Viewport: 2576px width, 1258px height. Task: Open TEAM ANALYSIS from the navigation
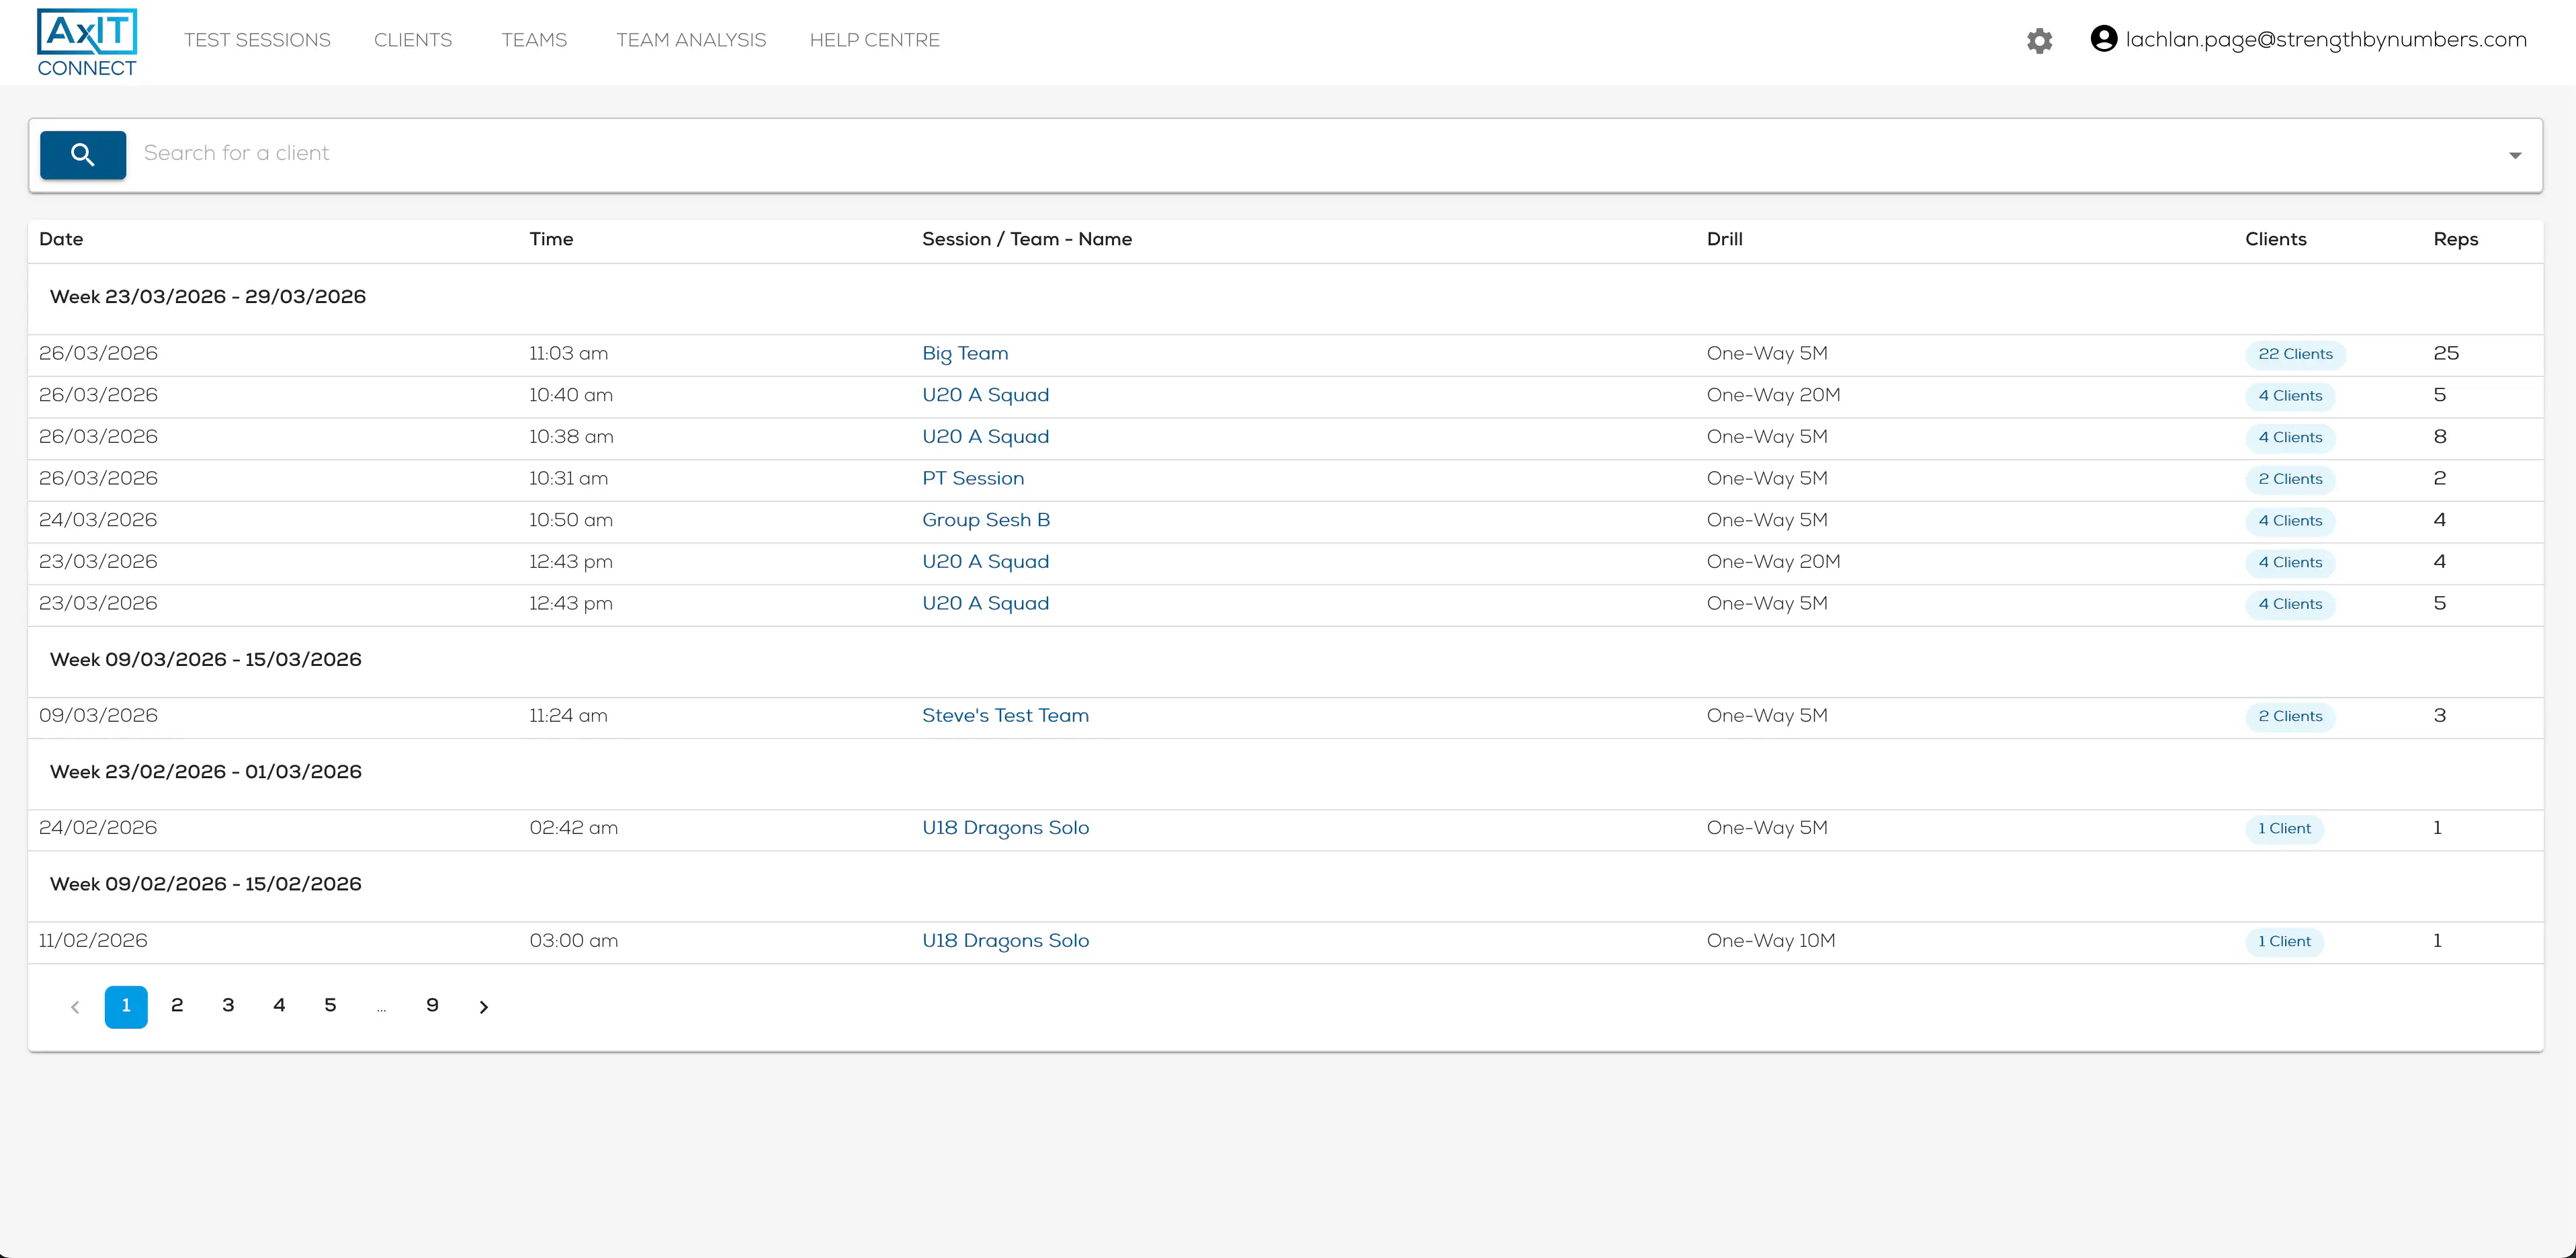(x=691, y=40)
